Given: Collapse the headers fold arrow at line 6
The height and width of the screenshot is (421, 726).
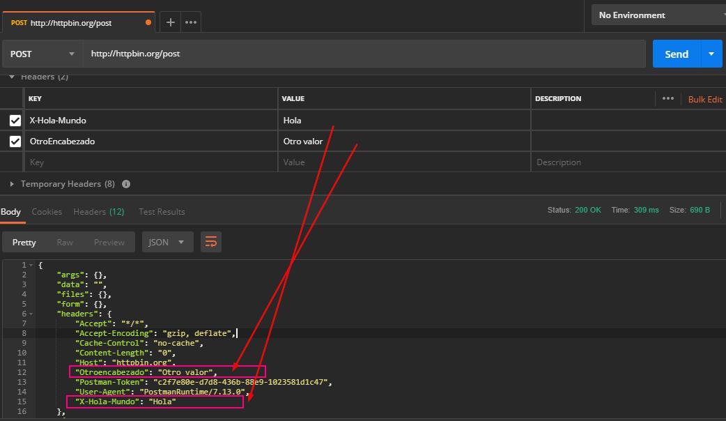Looking at the screenshot, I should point(31,314).
